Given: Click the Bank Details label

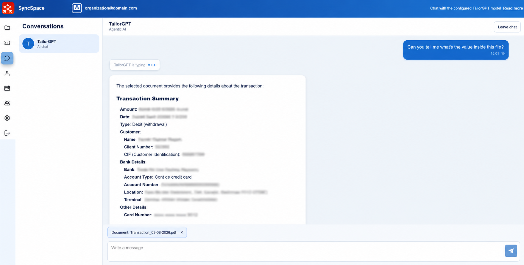Looking at the screenshot, I should pyautogui.click(x=133, y=162).
